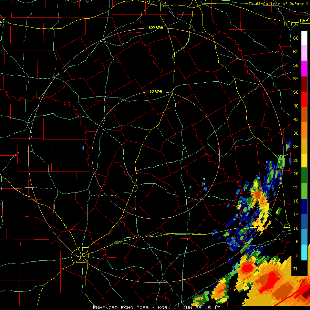Click the dark green legend swatch
This screenshot has width=310, height=310.
coord(304,175)
